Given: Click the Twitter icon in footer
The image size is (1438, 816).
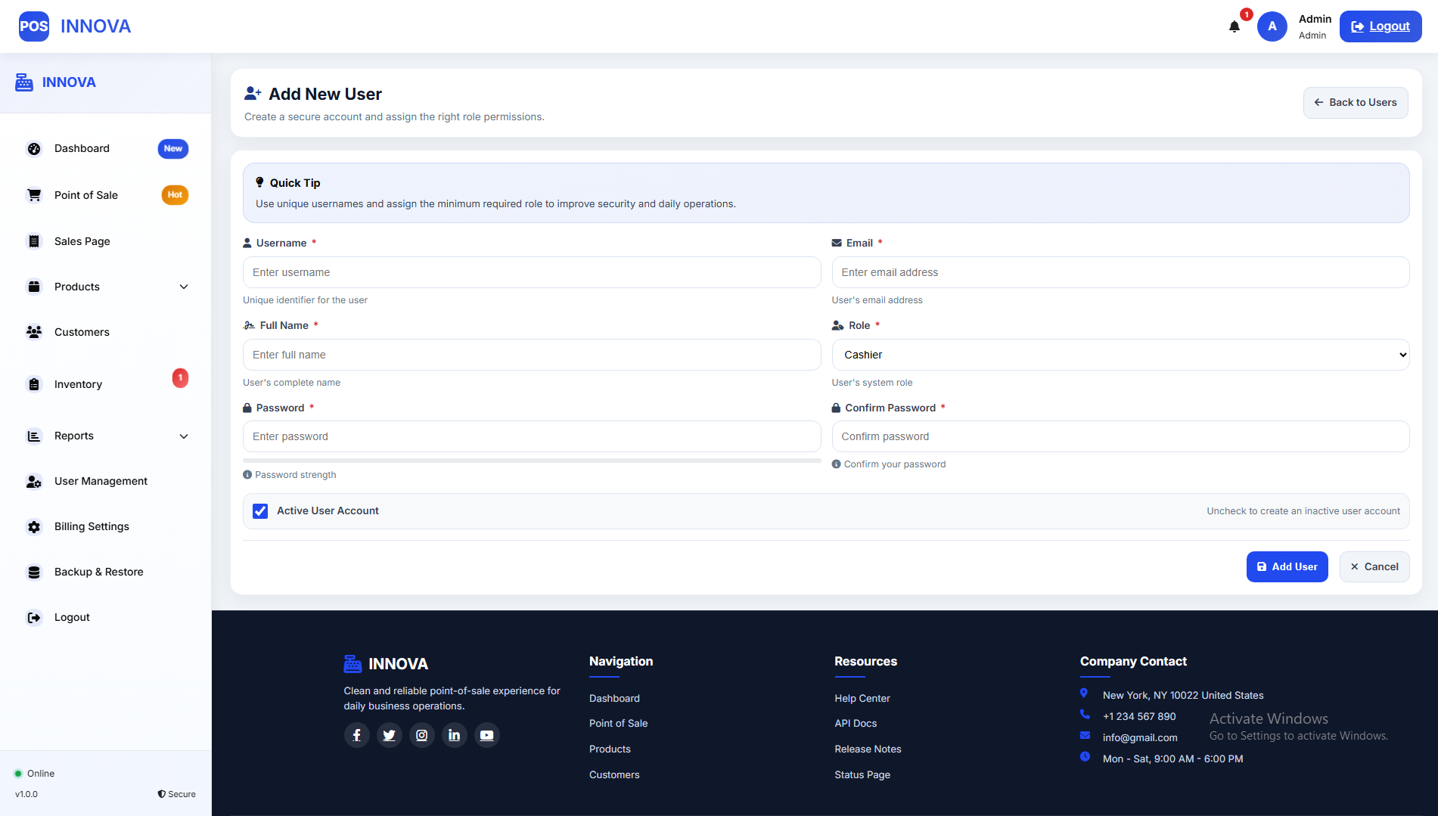Looking at the screenshot, I should (390, 735).
